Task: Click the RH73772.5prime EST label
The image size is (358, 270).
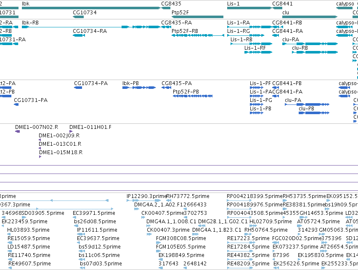Action: coord(188,196)
